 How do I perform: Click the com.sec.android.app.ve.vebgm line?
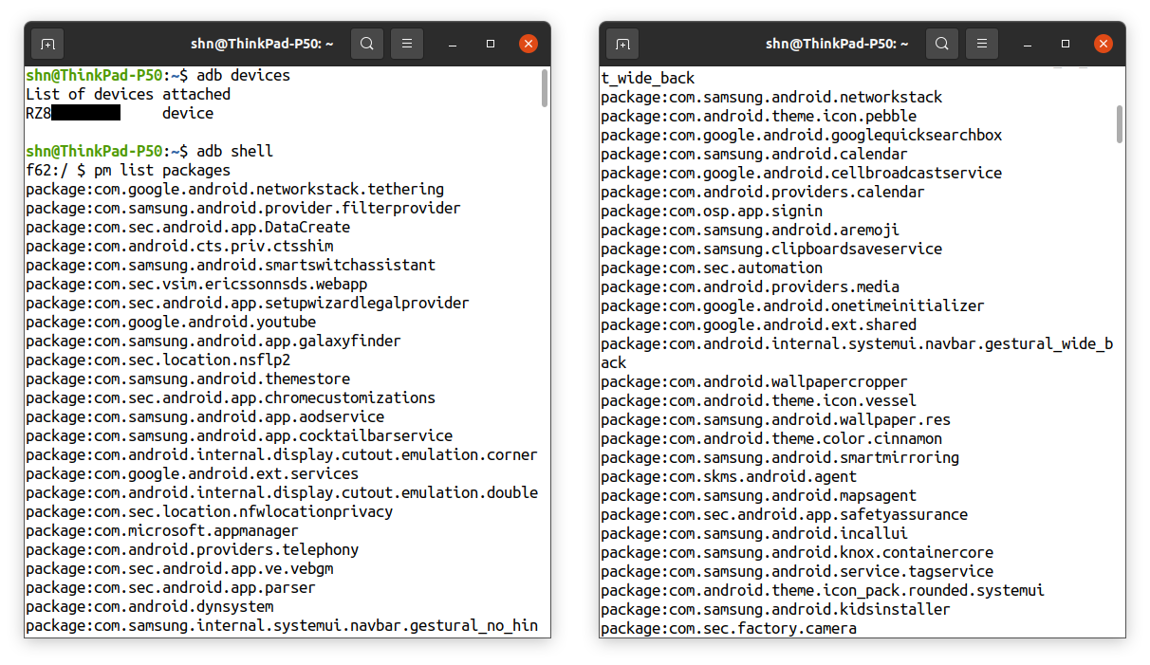(179, 568)
